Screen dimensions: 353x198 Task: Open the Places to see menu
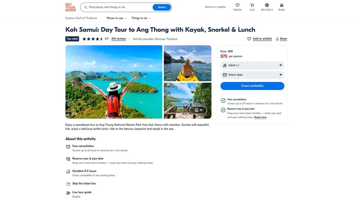tap(116, 18)
